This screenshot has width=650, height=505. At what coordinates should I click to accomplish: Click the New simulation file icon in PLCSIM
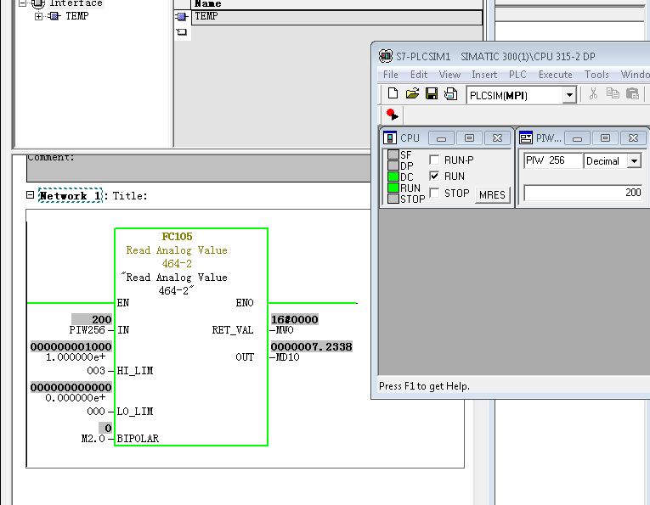[393, 94]
